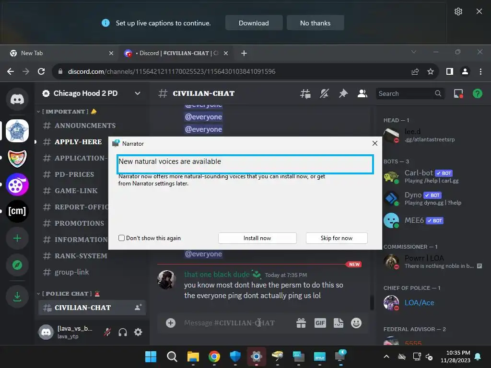The height and width of the screenshot is (368, 491).
Task: Open Chrome tab search chevron
Action: coord(414,52)
